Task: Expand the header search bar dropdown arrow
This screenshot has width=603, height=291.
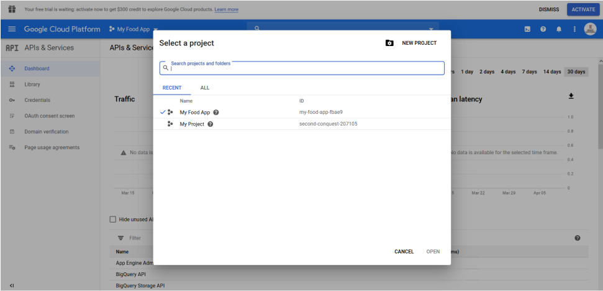Action: pos(431,29)
